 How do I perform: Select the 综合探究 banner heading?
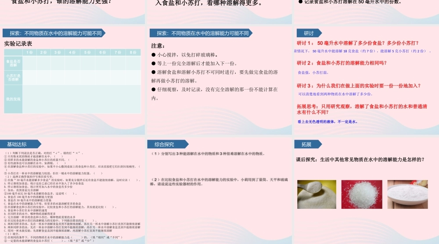click(x=167, y=144)
